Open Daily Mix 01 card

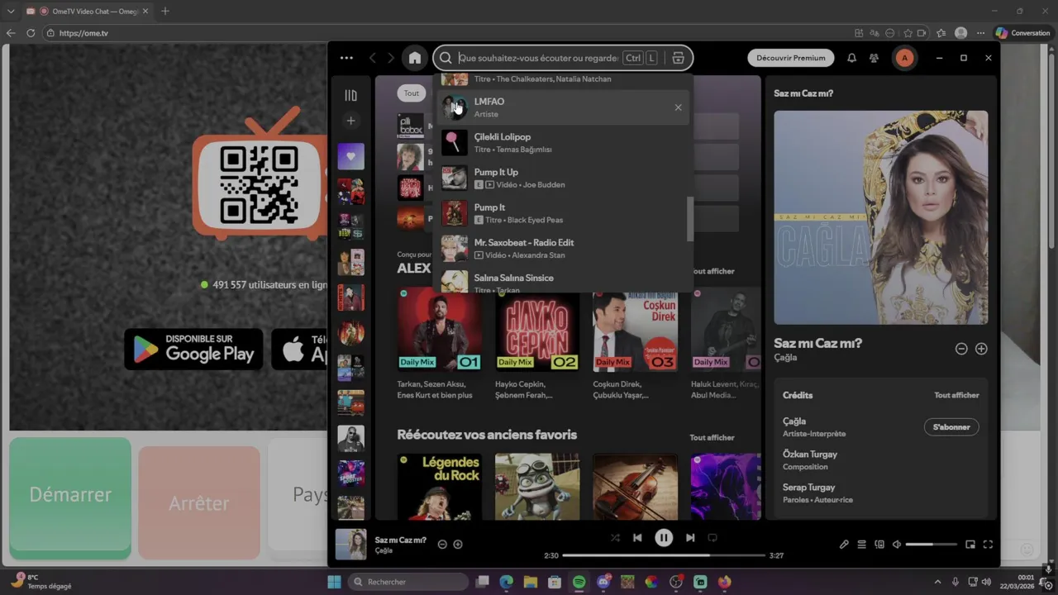pyautogui.click(x=440, y=345)
